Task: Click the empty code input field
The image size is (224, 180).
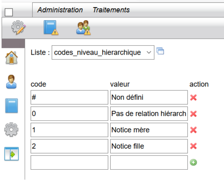Action: tap(69, 163)
